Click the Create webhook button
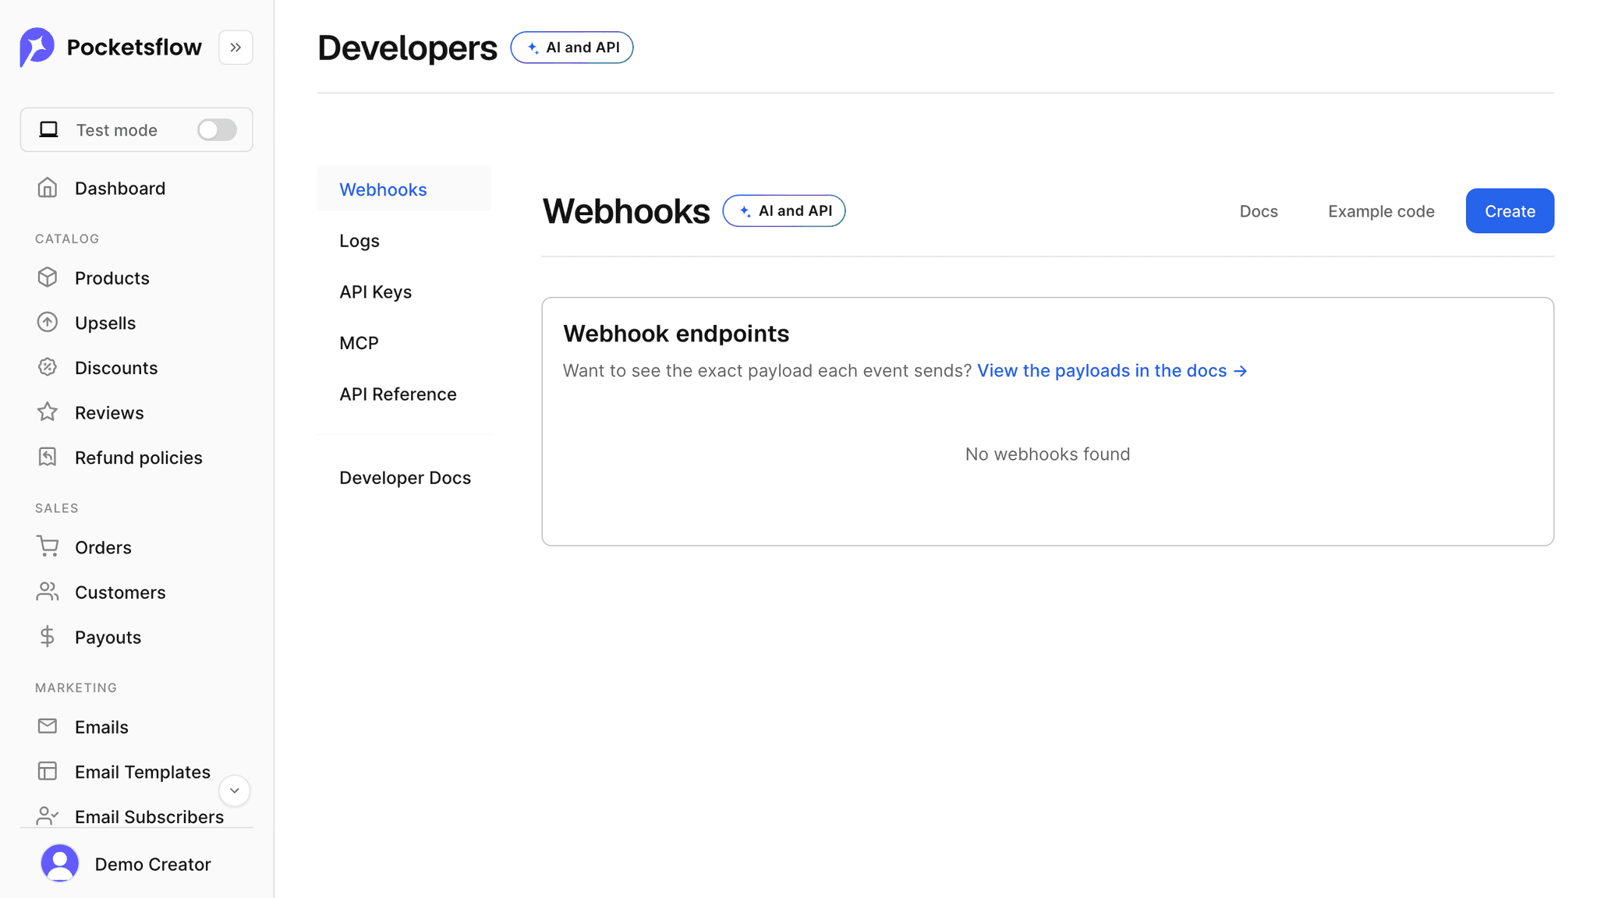1597x898 pixels. tap(1510, 210)
